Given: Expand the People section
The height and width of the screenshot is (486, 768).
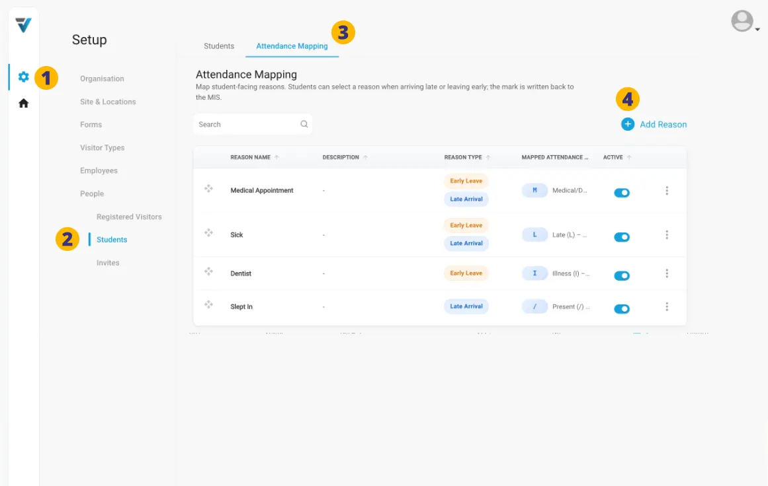Looking at the screenshot, I should 92,193.
